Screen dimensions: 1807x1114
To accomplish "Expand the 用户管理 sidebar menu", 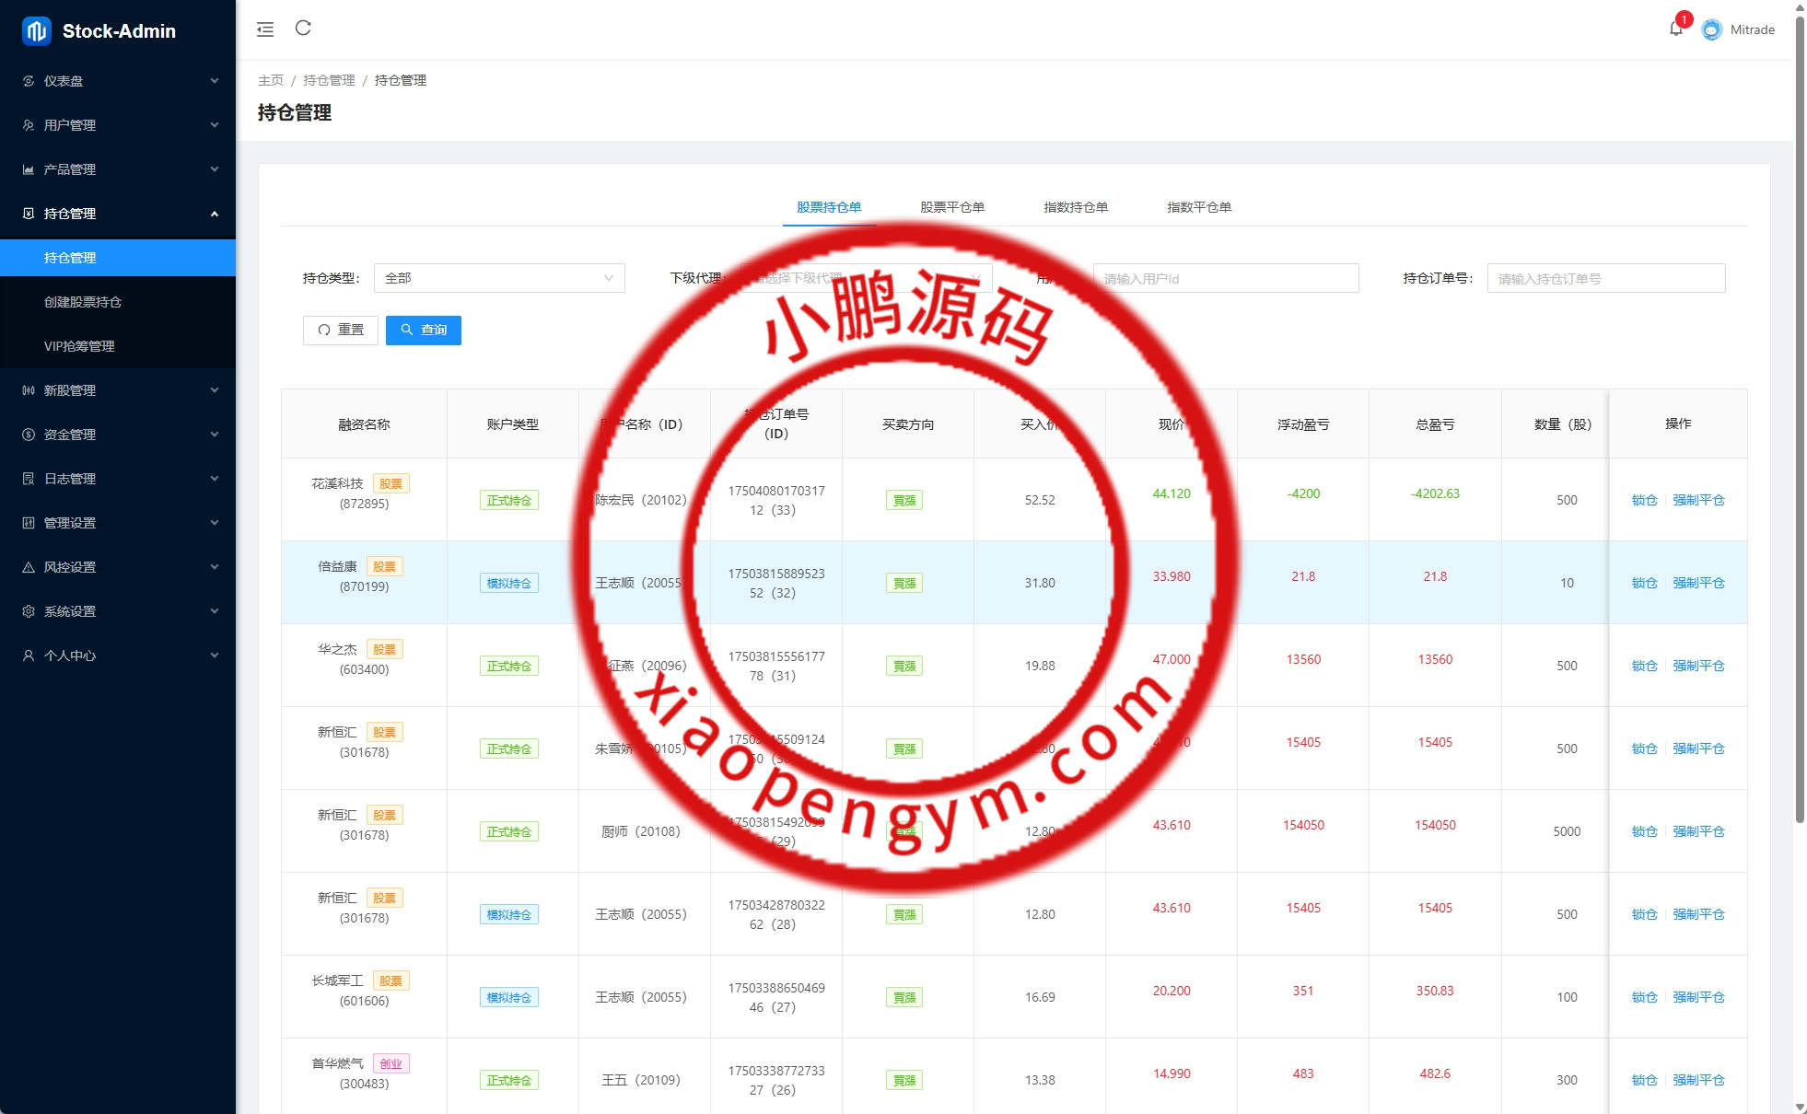I will coord(118,125).
